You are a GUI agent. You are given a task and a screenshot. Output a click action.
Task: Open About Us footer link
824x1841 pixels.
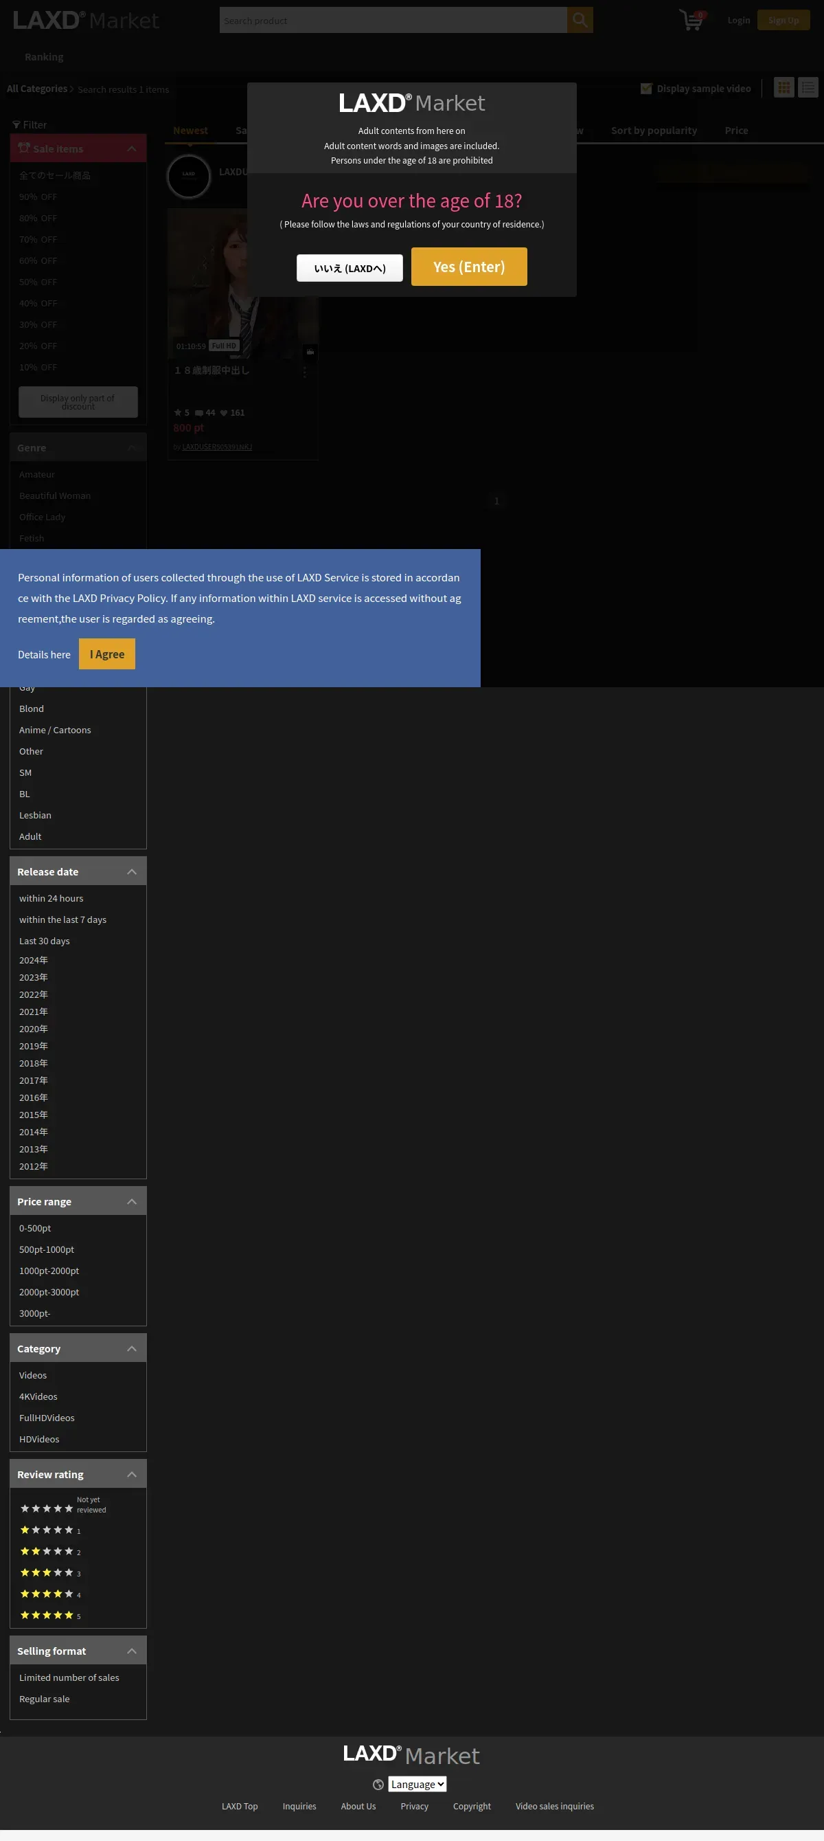click(x=358, y=1806)
